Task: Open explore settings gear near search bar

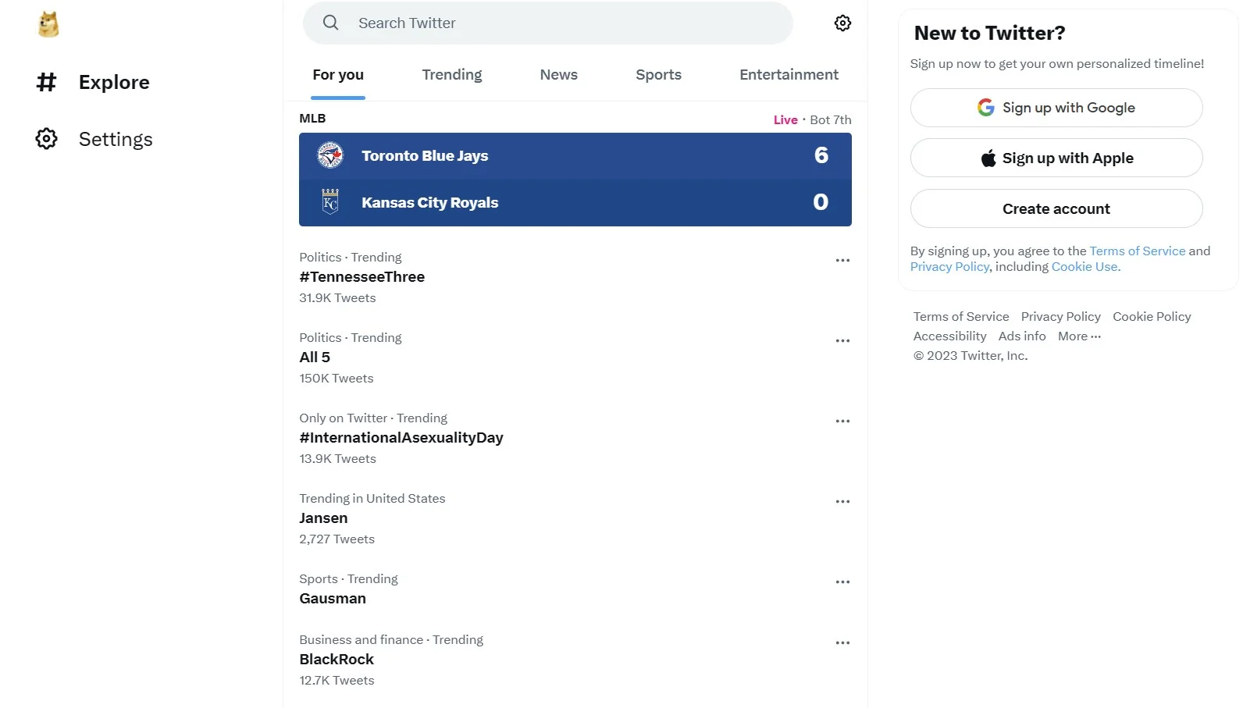Action: coord(842,23)
